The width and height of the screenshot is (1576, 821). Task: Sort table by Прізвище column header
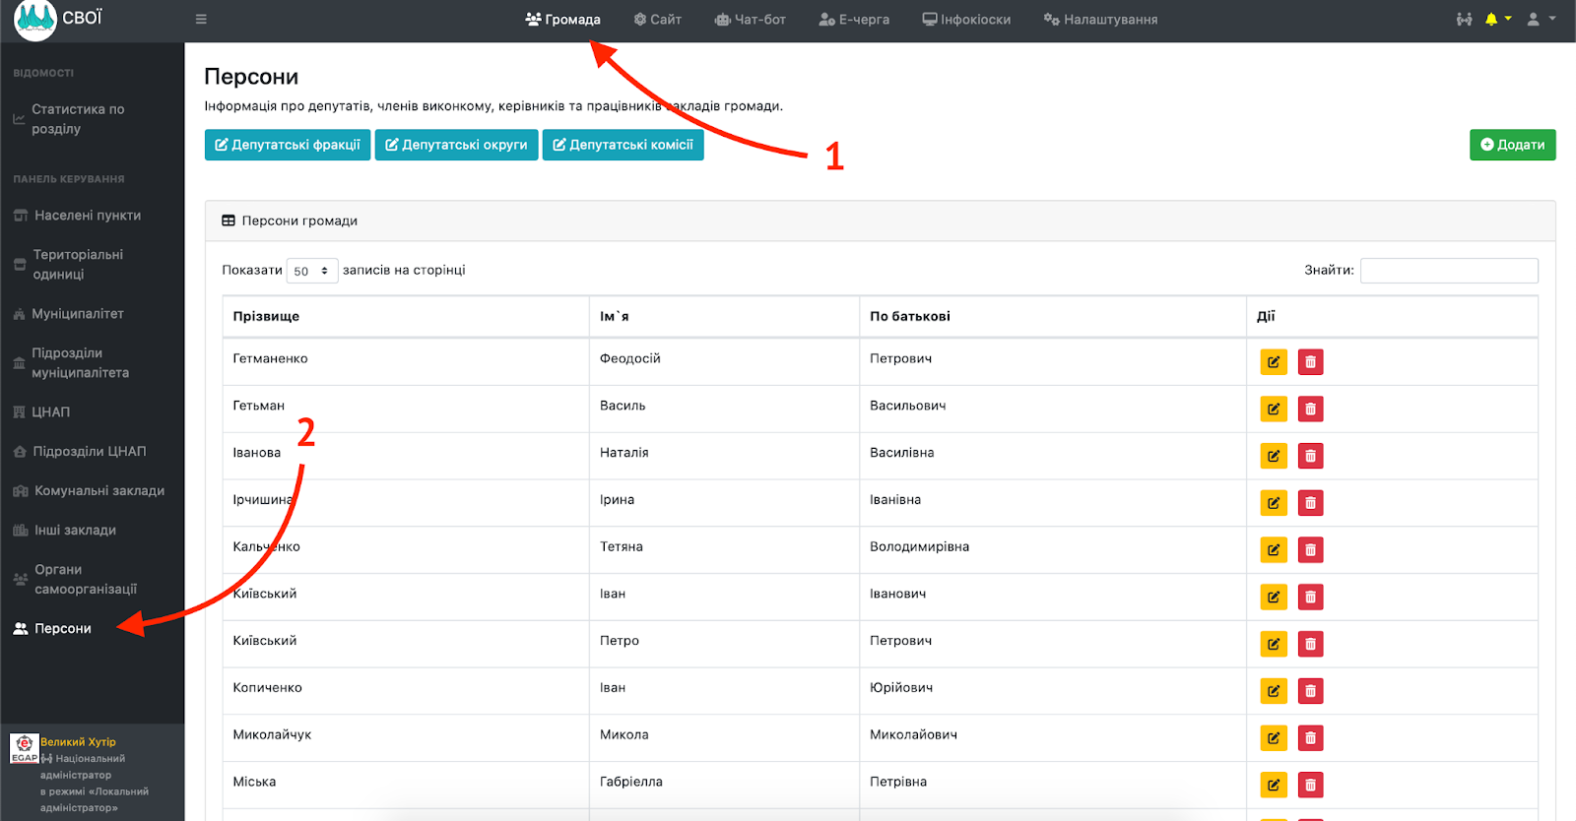click(266, 316)
